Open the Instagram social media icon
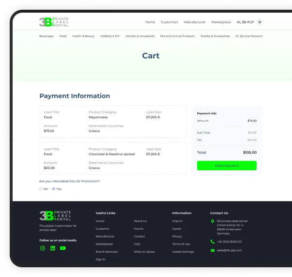 [x=42, y=248]
